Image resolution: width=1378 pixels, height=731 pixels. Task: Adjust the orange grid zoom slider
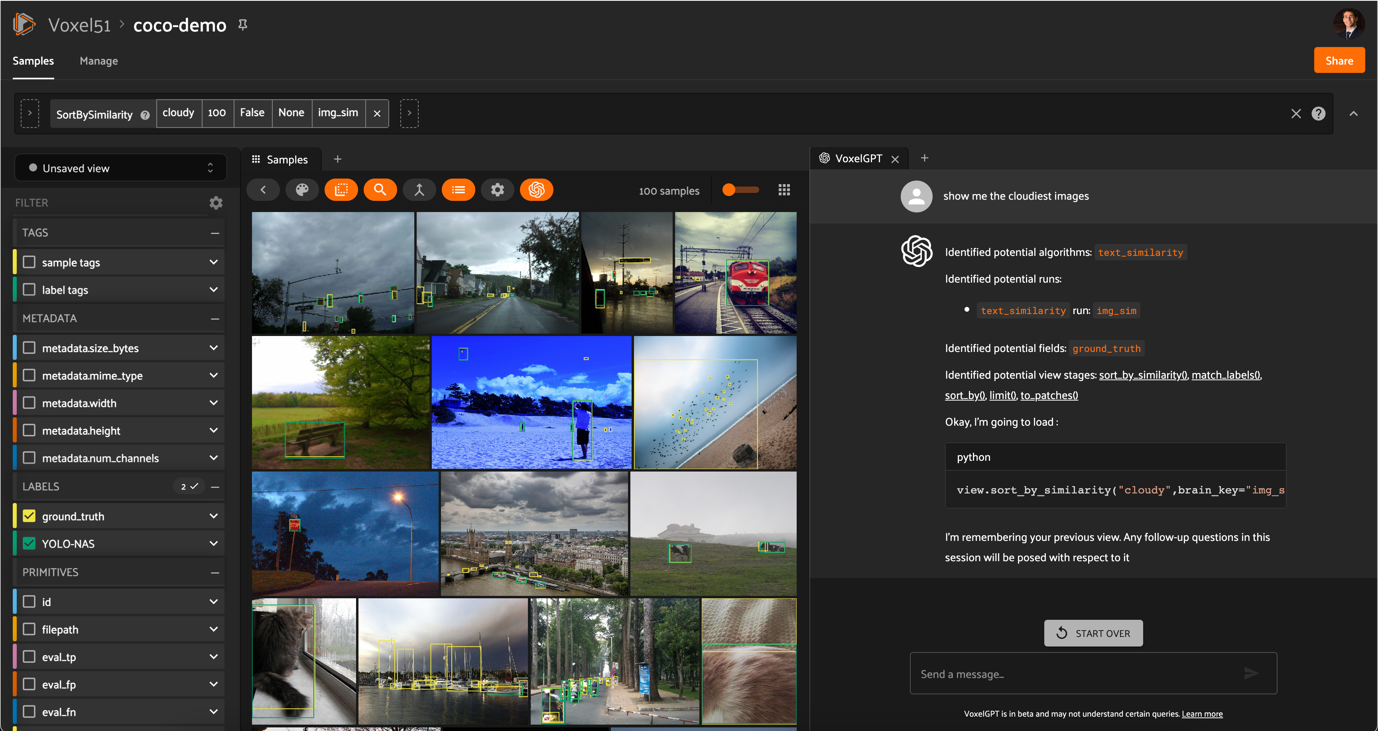(729, 190)
